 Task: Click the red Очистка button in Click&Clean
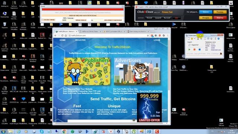tap(220, 18)
